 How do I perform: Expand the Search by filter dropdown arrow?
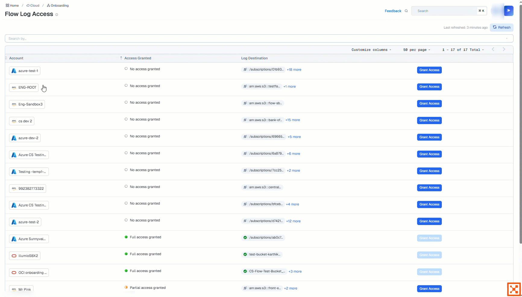(507, 39)
